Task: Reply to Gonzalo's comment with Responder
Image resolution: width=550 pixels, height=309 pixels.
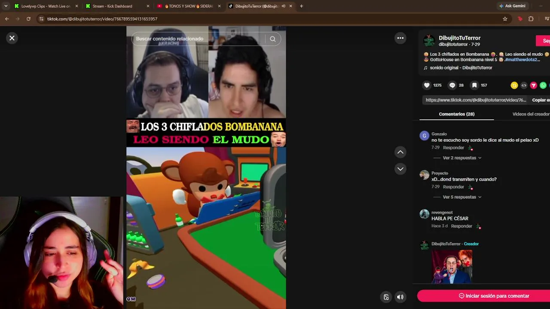Action: [x=453, y=148]
